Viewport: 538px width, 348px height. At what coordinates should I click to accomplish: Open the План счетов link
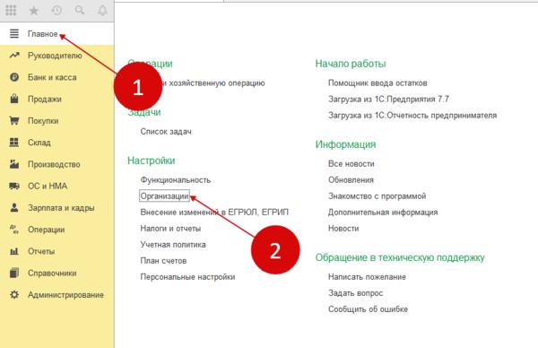163,260
